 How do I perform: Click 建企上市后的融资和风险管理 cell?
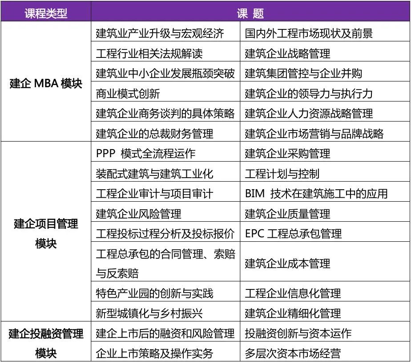[165, 331]
